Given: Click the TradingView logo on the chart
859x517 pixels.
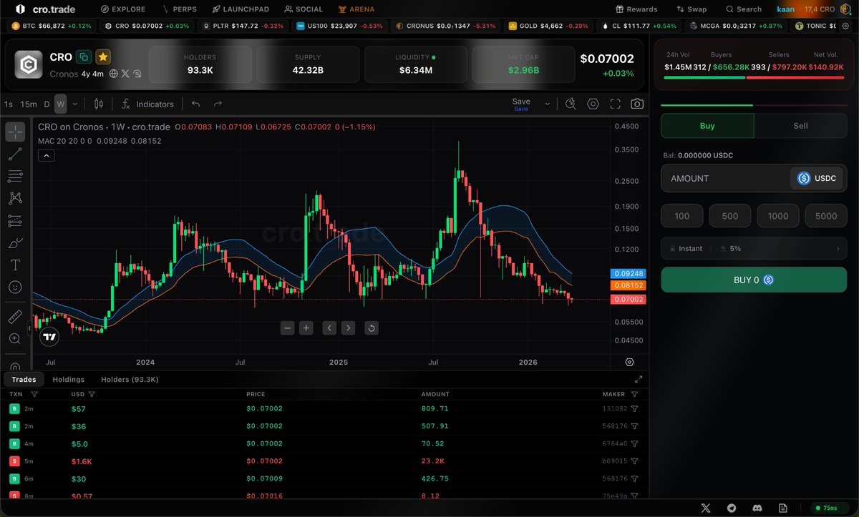Looking at the screenshot, I should pos(49,337).
